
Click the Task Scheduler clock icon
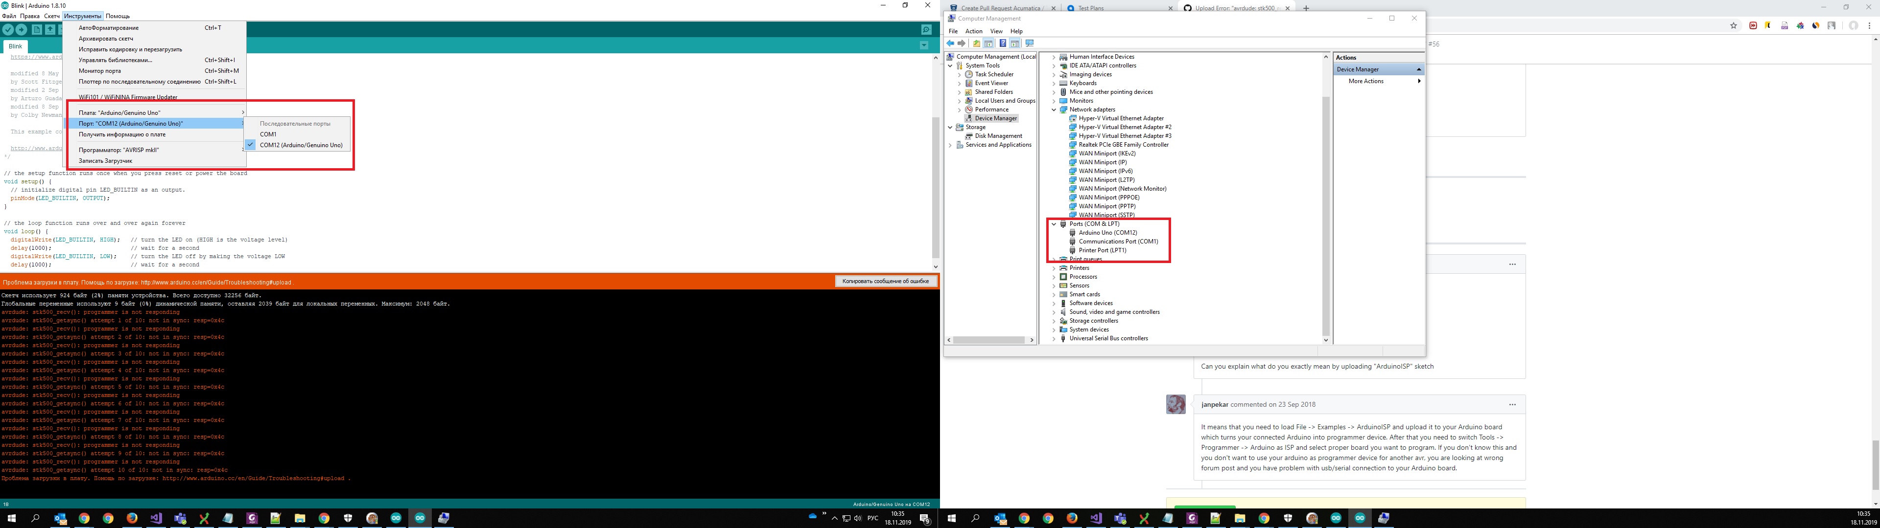click(x=968, y=74)
